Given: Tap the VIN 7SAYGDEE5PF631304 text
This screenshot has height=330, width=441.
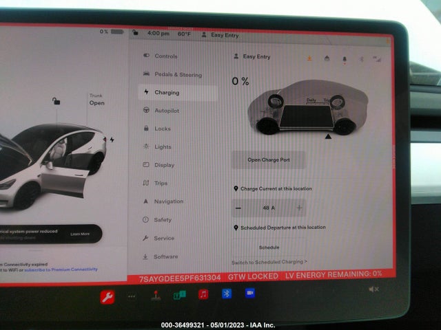Looking at the screenshot, I should 179,278.
